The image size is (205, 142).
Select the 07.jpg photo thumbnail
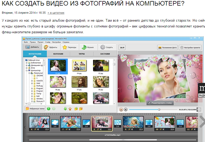(79, 83)
